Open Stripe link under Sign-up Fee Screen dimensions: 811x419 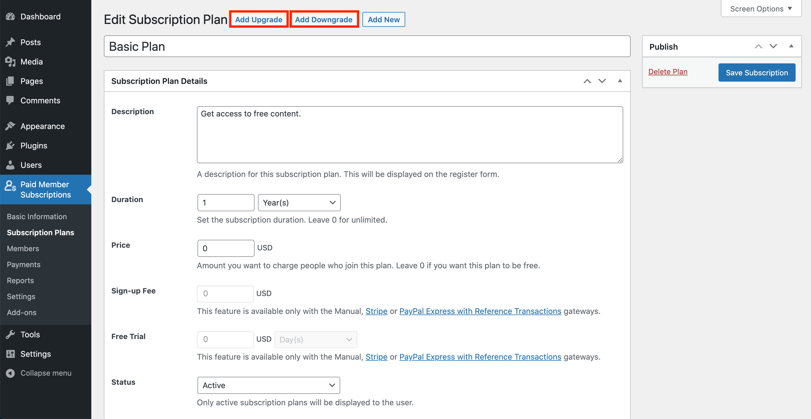coord(376,311)
